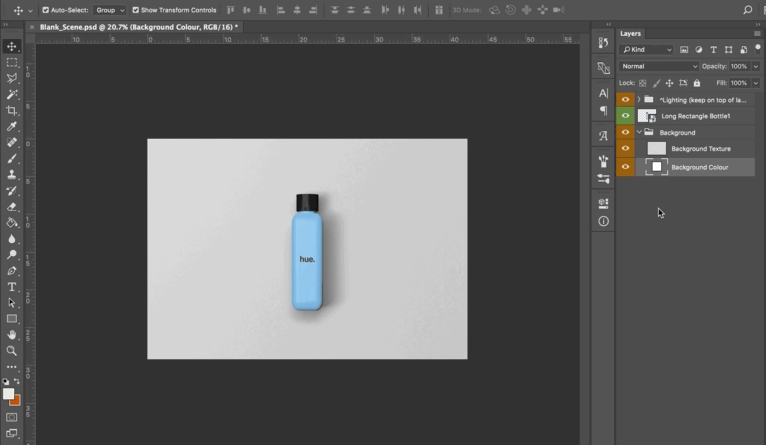Open the Opacity slider dropdown arrow
Viewport: 766px width, 445px height.
(x=756, y=67)
